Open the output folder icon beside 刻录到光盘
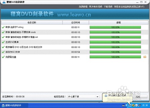The height and width of the screenshot is (108, 150). pos(145,57)
